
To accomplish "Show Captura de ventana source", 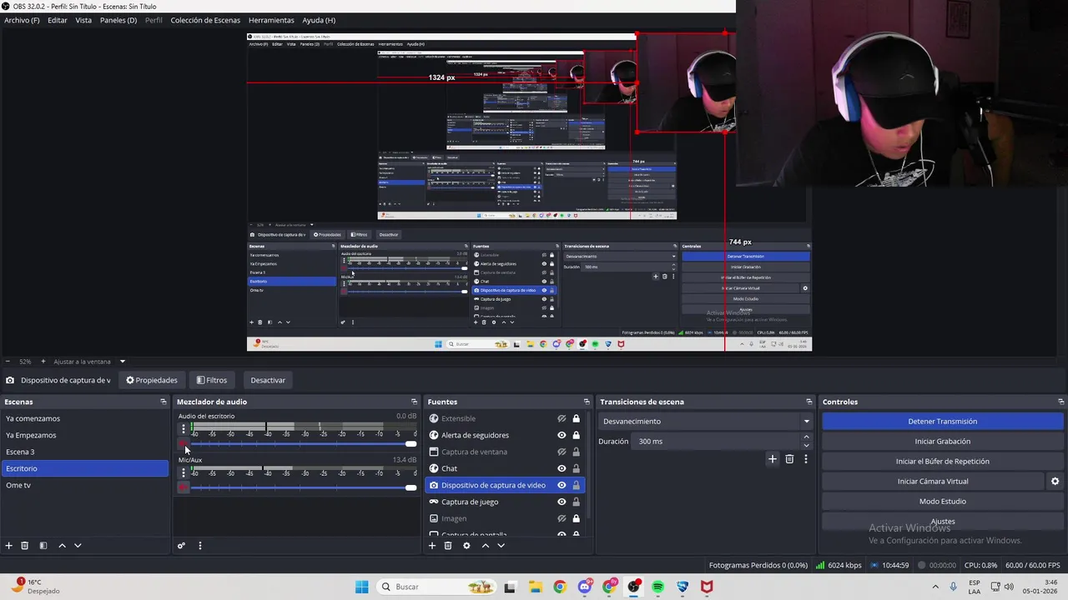I will 562,452.
